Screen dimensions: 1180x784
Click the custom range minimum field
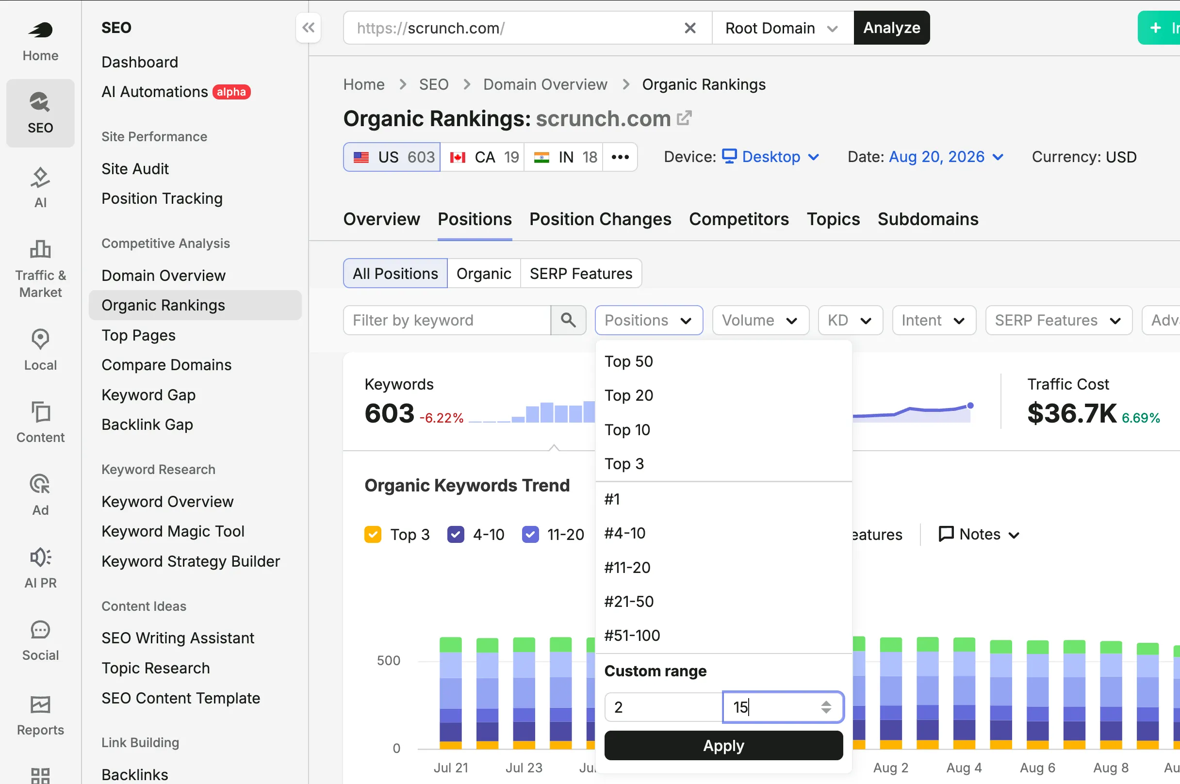pos(663,707)
